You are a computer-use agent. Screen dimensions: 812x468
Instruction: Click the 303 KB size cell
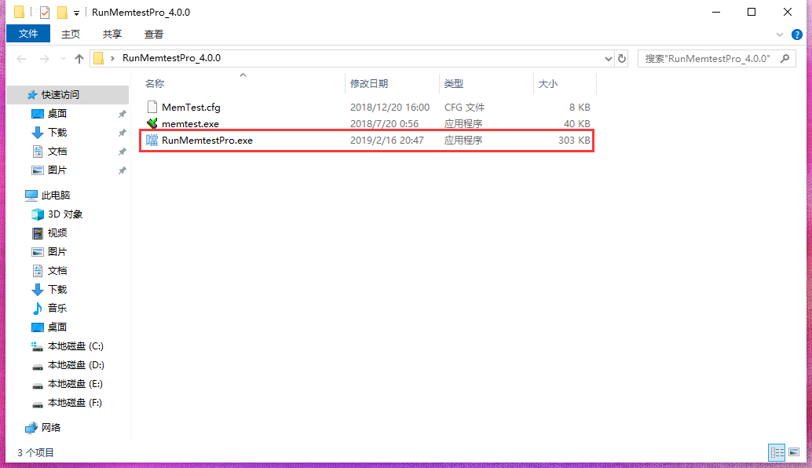click(x=574, y=141)
